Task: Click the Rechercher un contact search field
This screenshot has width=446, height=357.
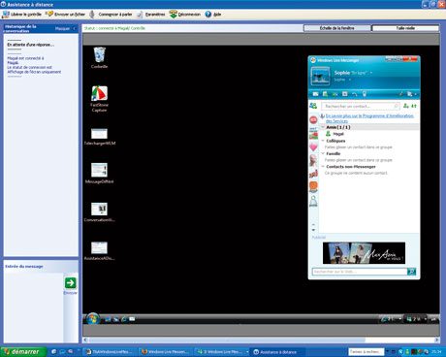Action: (x=361, y=106)
